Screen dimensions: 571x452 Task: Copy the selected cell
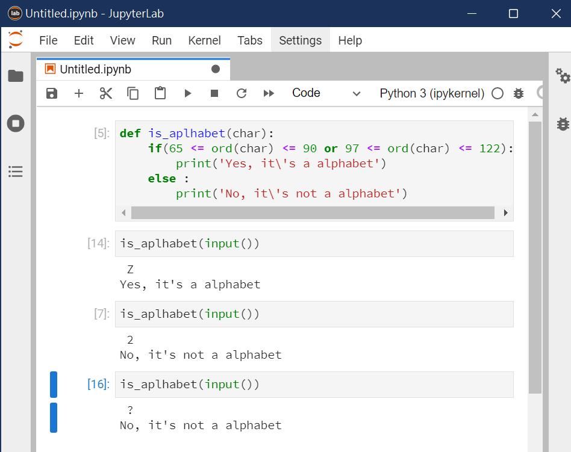tap(133, 93)
